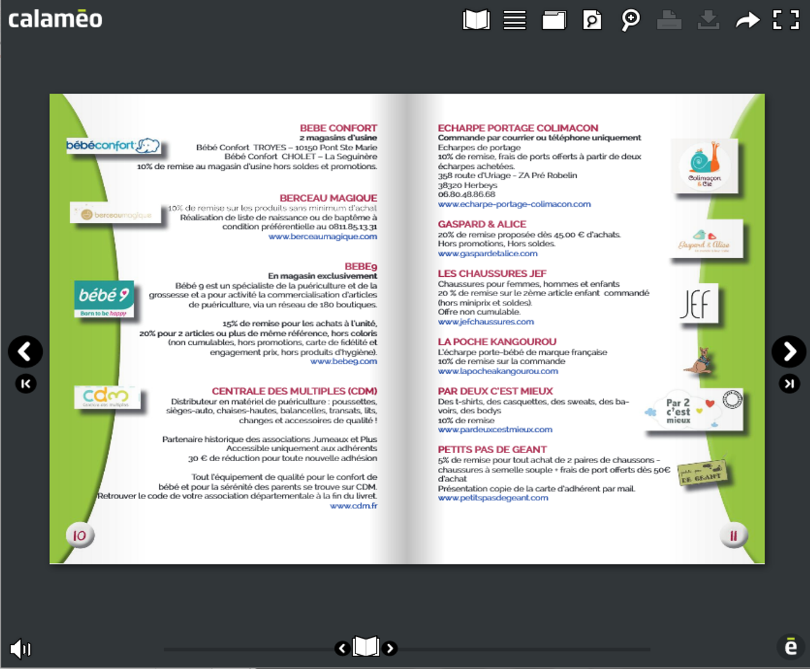
Task: Click the Petits Pas de Géant logo
Action: tap(702, 474)
